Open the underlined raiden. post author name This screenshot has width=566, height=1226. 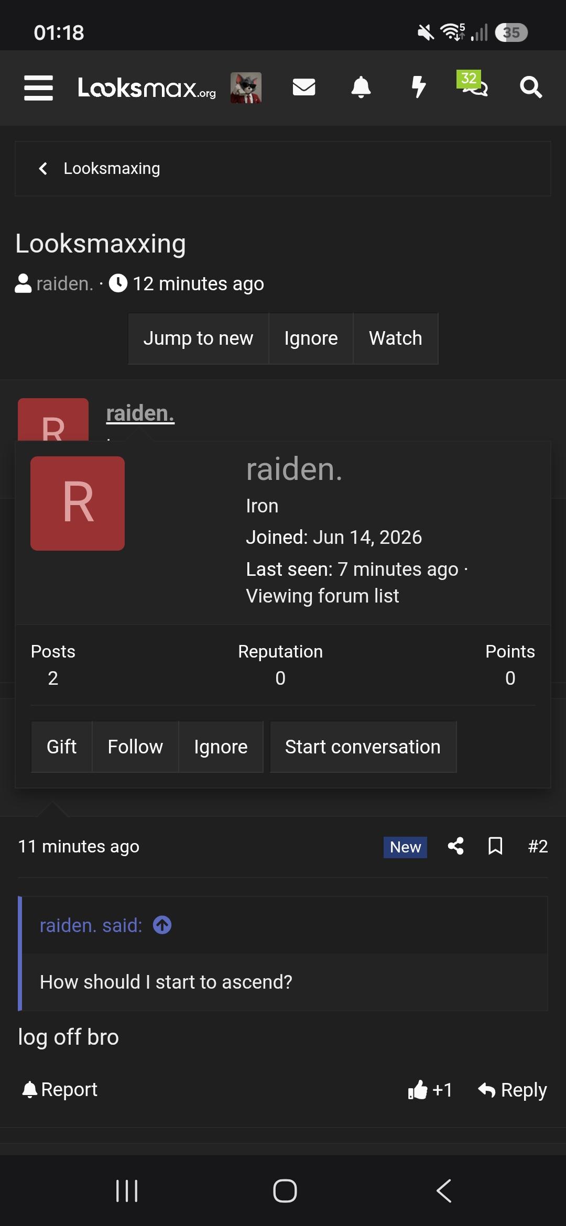(x=140, y=413)
